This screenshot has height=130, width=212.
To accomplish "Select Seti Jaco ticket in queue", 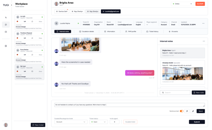I will pos(29,72).
